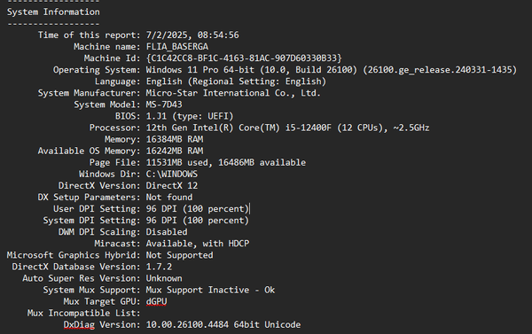Click the System Information heading text
The image size is (532, 334).
coord(53,12)
